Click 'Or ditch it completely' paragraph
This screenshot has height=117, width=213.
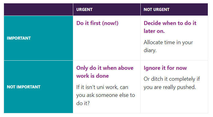pyautogui.click(x=172, y=83)
